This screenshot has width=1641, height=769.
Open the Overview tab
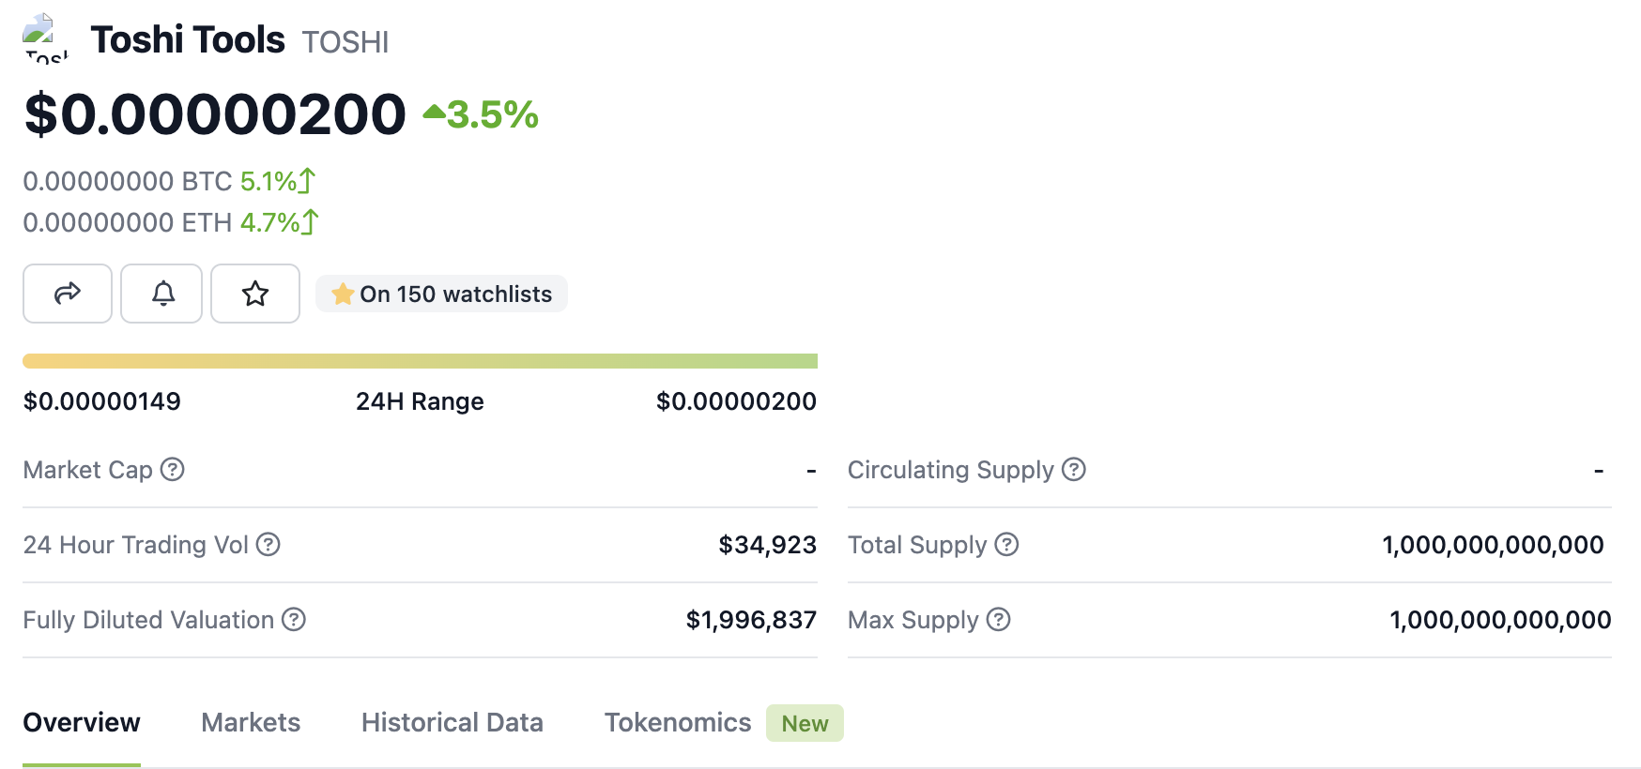[82, 722]
